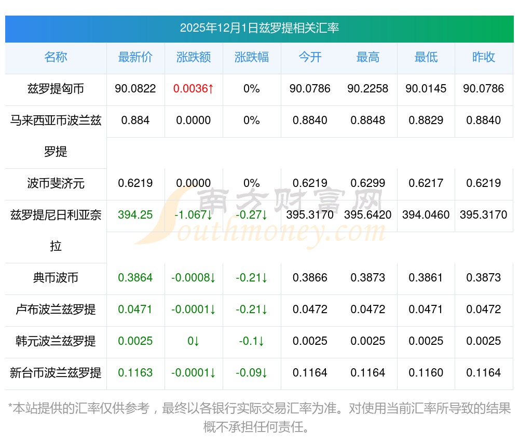
Task: Select the 名称 column header
Action: [56, 57]
